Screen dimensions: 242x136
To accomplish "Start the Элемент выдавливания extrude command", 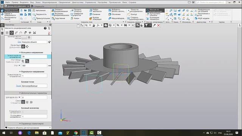I will [60, 11].
